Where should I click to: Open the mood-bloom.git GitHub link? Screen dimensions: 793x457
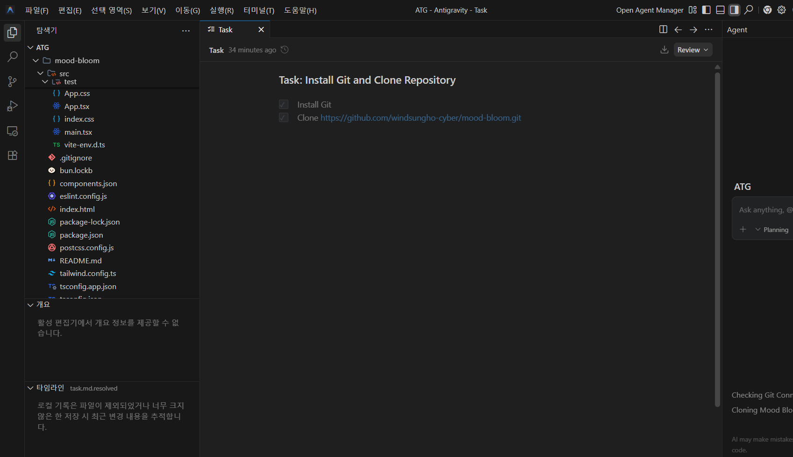(x=421, y=118)
